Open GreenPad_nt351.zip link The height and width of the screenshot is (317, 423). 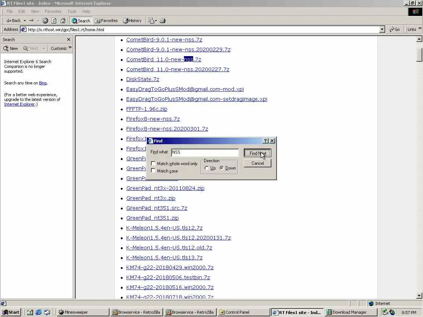(x=152, y=218)
